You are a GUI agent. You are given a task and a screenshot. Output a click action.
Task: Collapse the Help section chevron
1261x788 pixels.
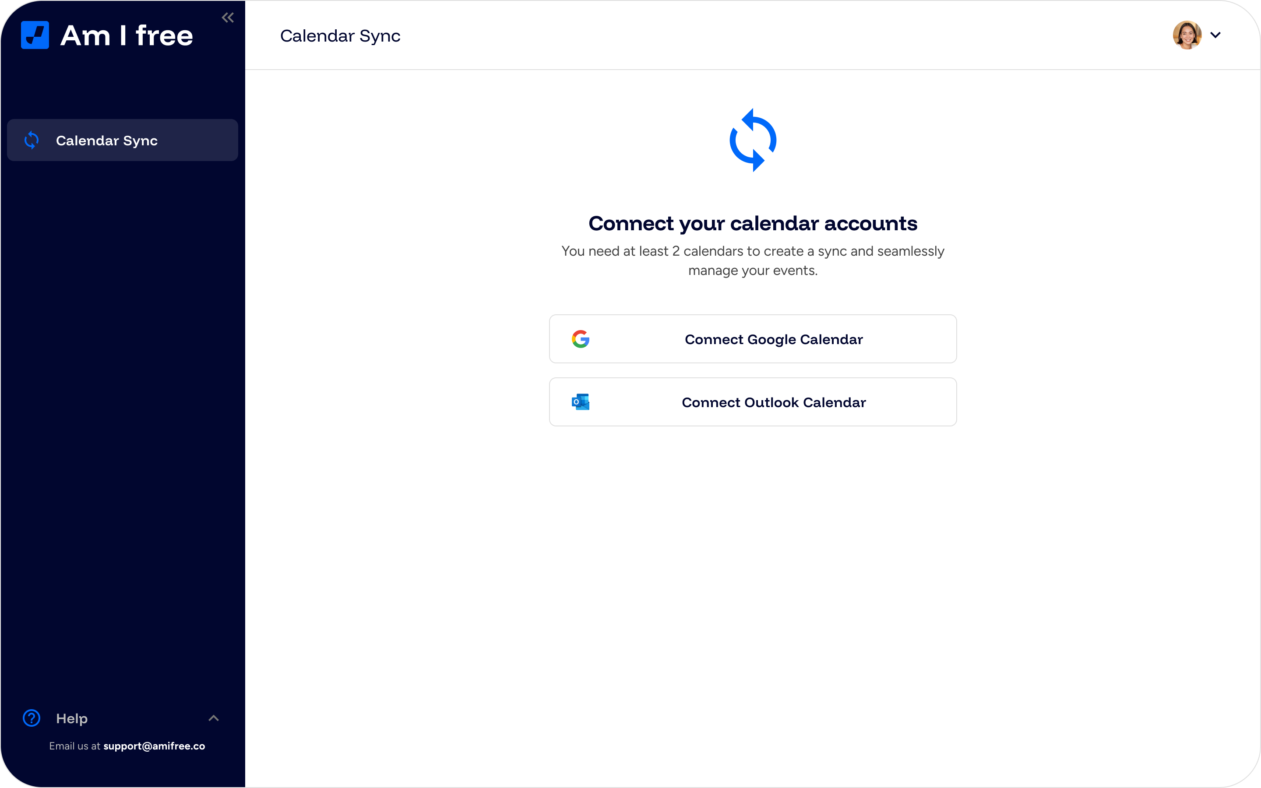[x=214, y=718]
